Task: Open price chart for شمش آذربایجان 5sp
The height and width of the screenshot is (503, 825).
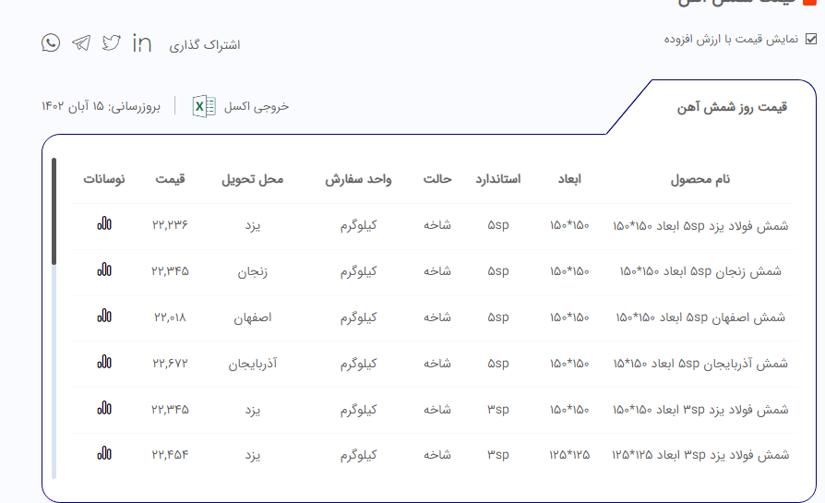Action: [x=104, y=363]
